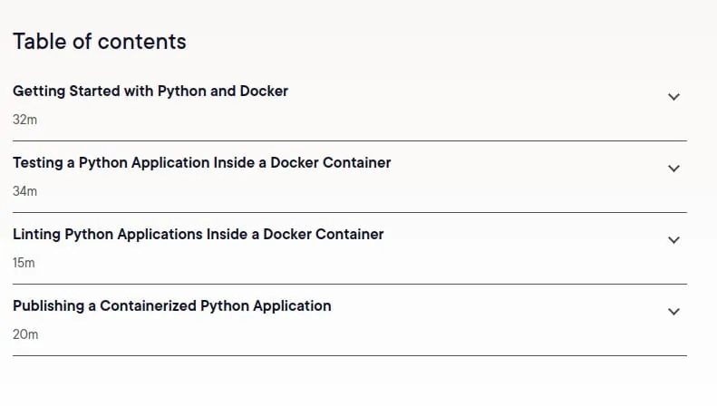Select 'Linting Python Applications Inside a Docker Container' title
Screen dimensions: 717x406
tap(198, 234)
